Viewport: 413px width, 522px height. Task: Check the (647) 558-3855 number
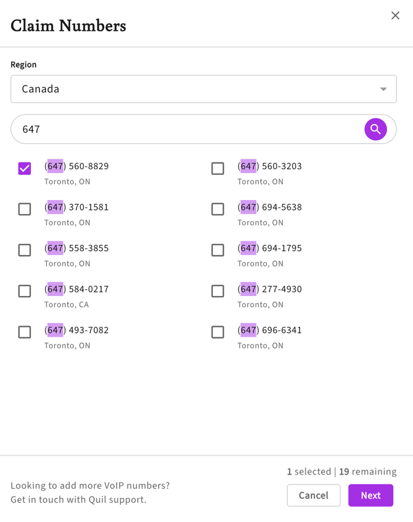click(x=25, y=250)
